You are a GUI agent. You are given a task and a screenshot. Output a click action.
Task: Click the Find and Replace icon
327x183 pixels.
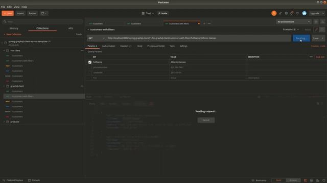click(4, 180)
